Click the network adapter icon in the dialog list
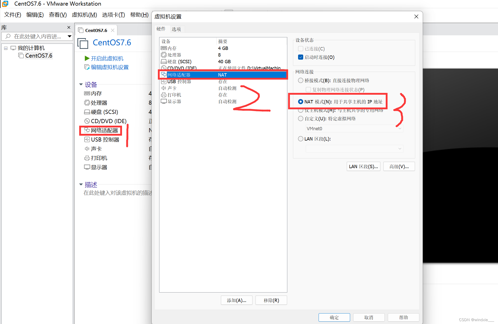 [x=164, y=75]
